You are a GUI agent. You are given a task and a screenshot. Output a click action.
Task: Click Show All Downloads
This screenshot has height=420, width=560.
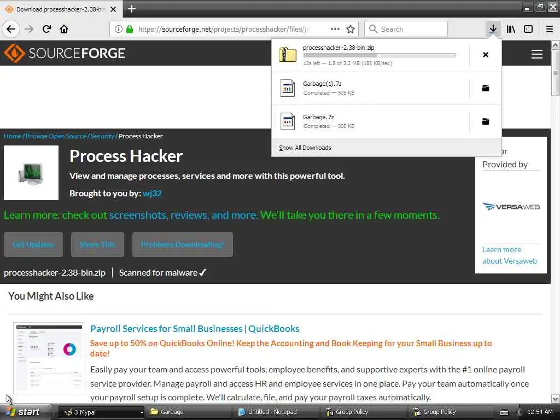pos(305,148)
